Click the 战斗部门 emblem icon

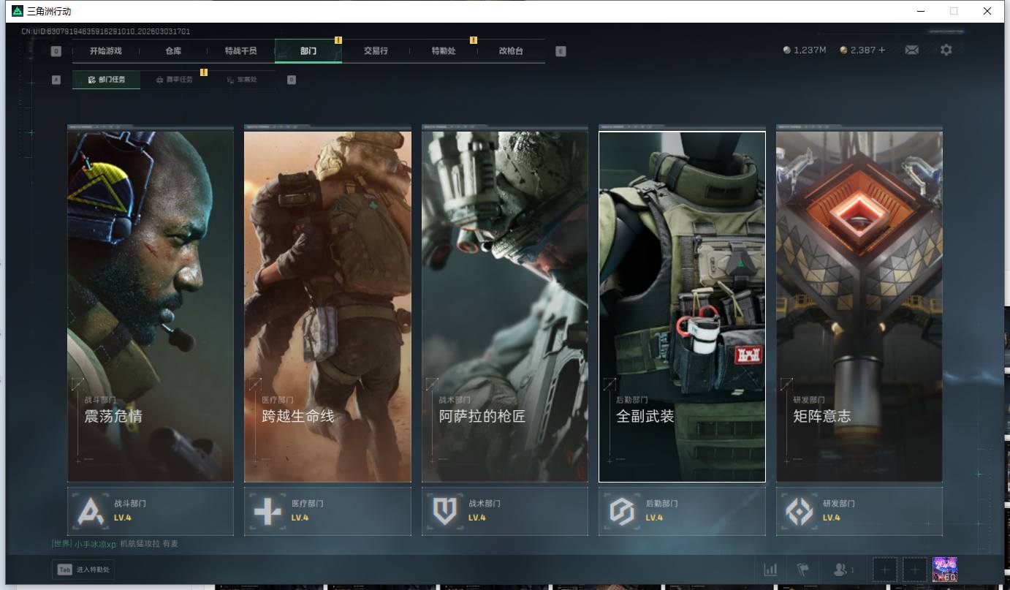(x=91, y=511)
